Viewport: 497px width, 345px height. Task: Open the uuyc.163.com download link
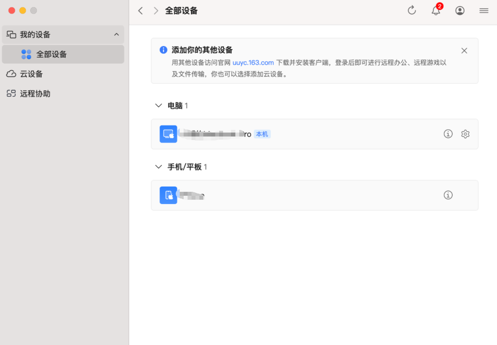[x=254, y=62]
